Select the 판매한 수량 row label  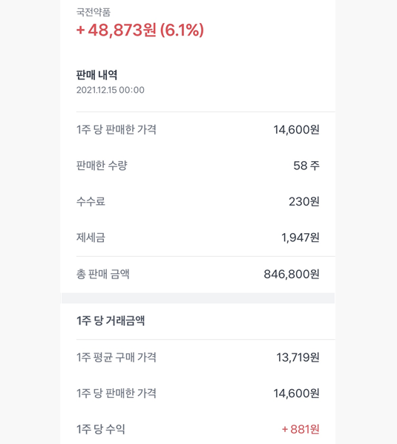(x=102, y=166)
